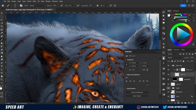Screen dimensions: 196x110
Task: Select the Lasso tool
Action: (2, 20)
